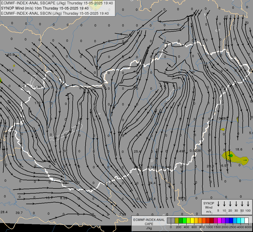253x232 pixels.
Task: Pick the bright green CAPE legend swatch
Action: (x=185, y=220)
